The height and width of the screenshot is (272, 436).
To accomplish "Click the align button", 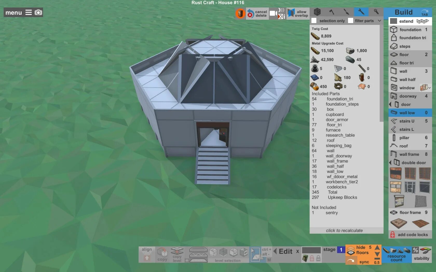I will pyautogui.click(x=147, y=254).
